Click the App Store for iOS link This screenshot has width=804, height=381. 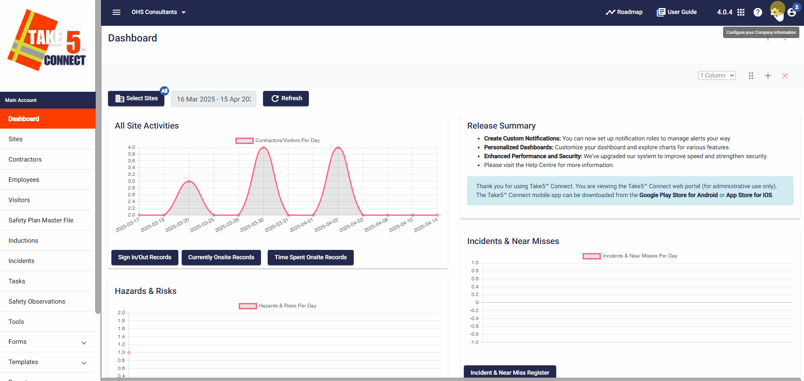(x=749, y=195)
